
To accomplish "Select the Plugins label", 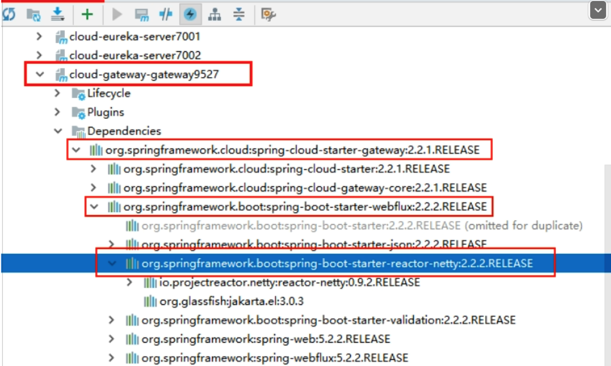I will click(x=106, y=112).
